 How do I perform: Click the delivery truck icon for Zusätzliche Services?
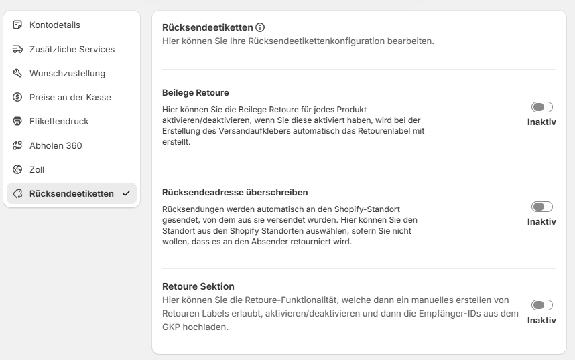pos(17,49)
